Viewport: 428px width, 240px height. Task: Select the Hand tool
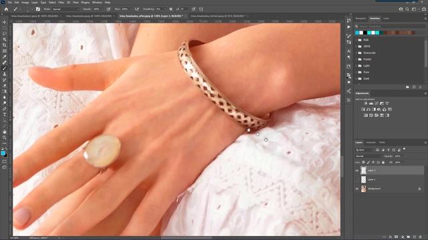5,132
